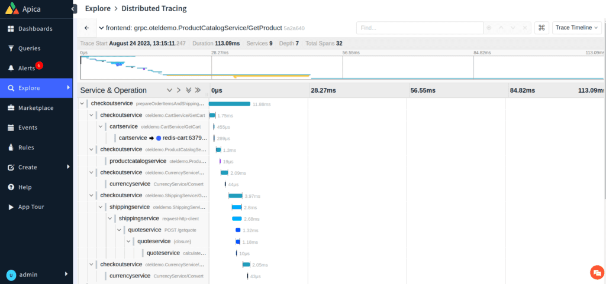This screenshot has width=606, height=284.
Task: Open the keyboard shortcuts command icon
Action: point(541,28)
